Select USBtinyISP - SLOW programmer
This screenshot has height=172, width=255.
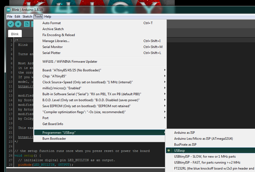(x=210, y=157)
